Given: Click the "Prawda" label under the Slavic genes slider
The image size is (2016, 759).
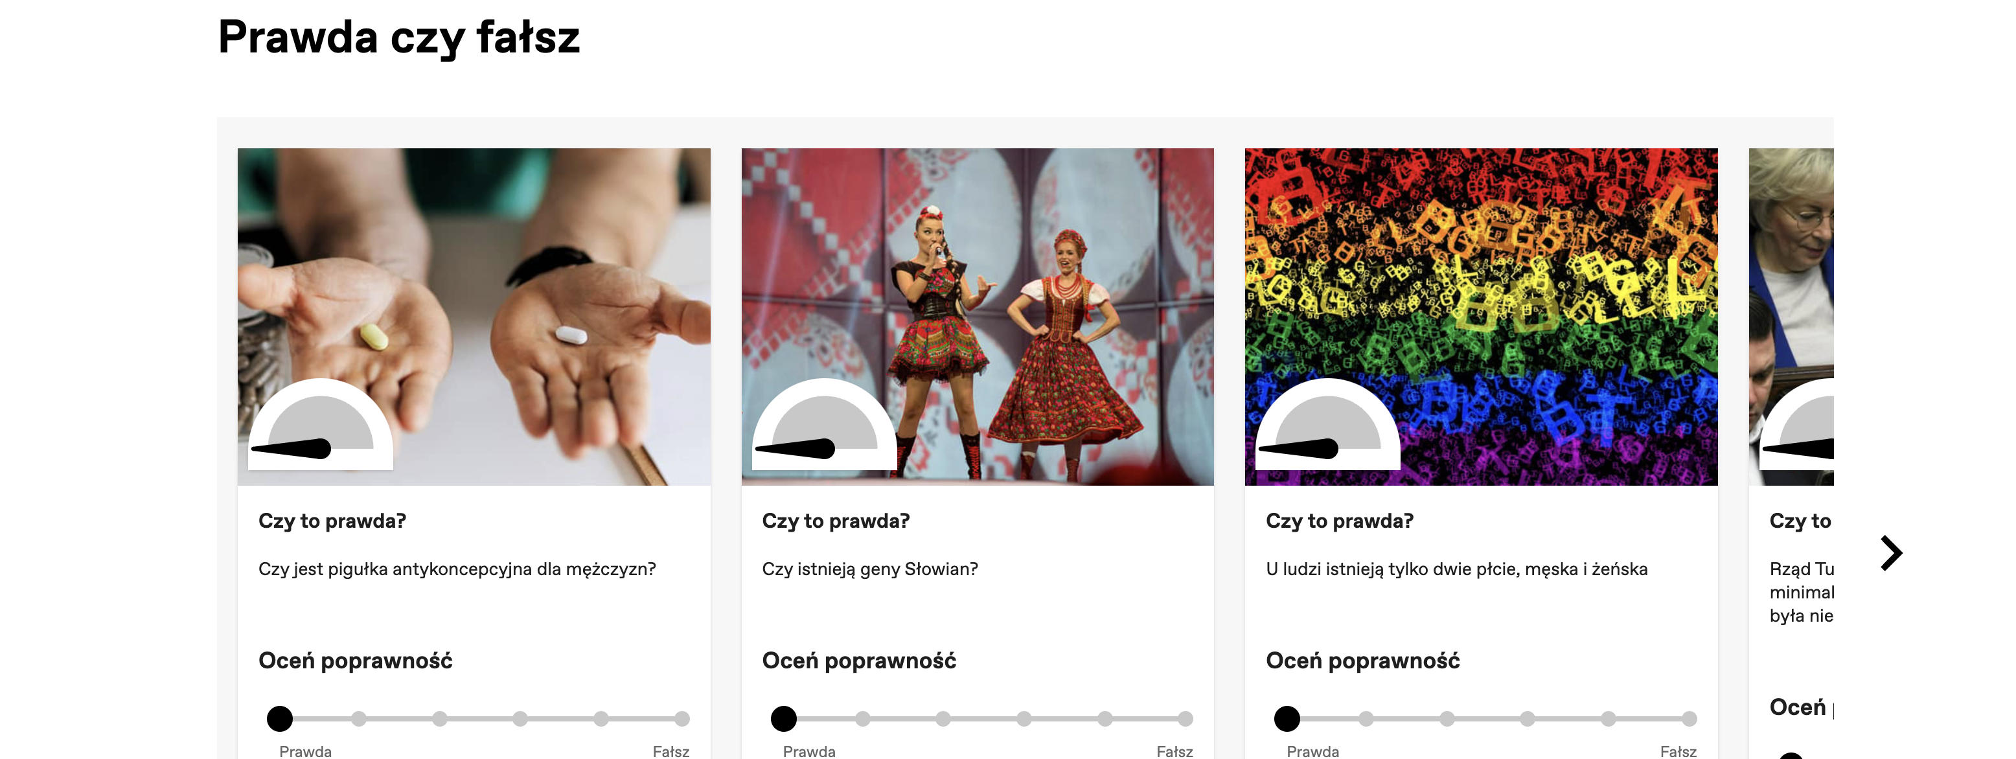Looking at the screenshot, I should 808,751.
